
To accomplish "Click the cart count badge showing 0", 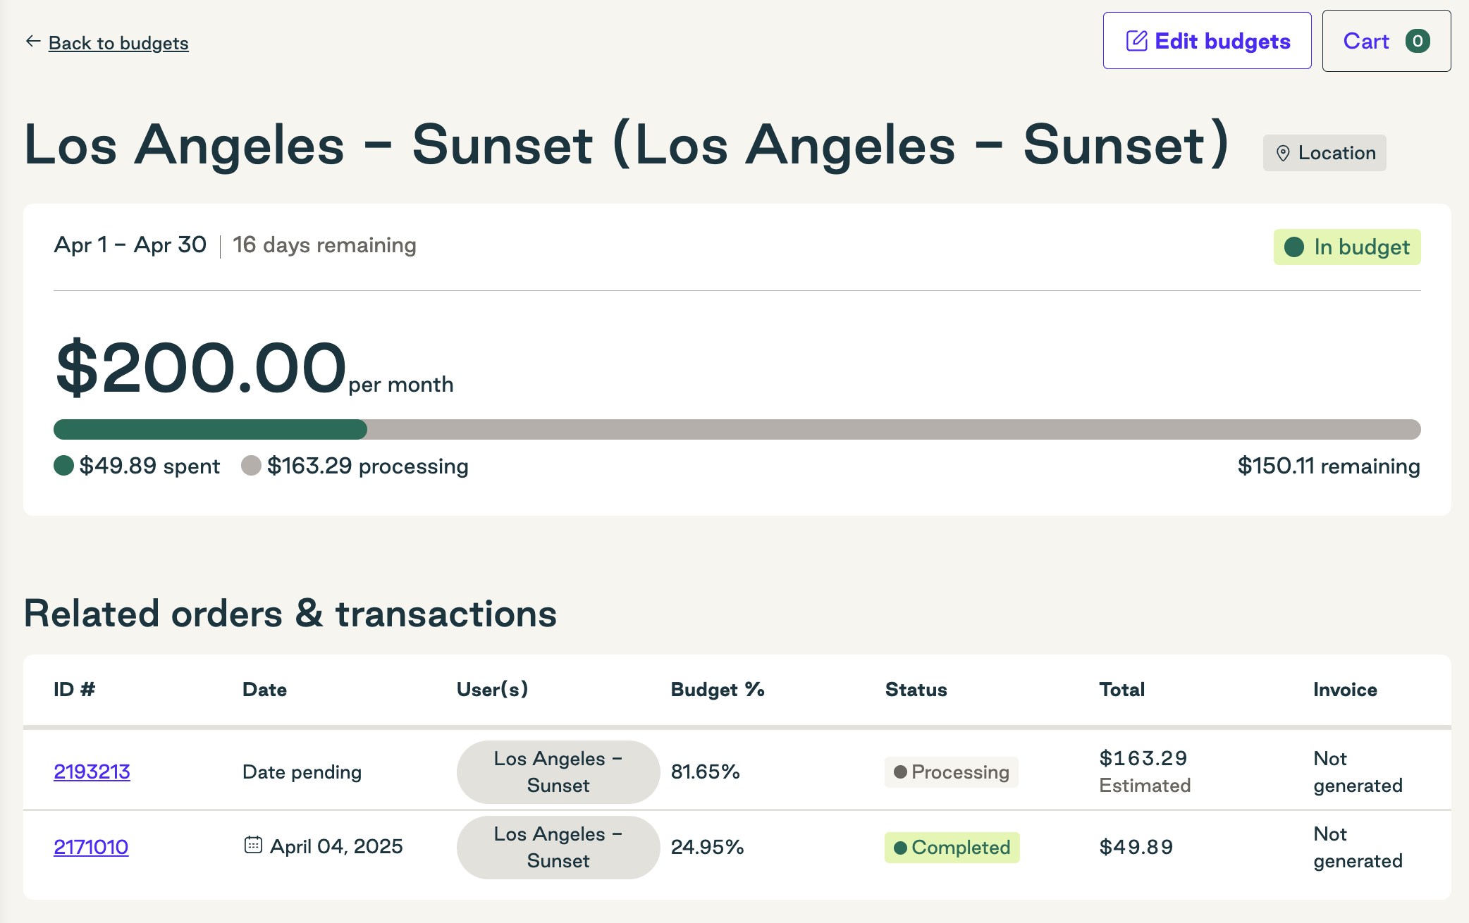I will (x=1417, y=41).
